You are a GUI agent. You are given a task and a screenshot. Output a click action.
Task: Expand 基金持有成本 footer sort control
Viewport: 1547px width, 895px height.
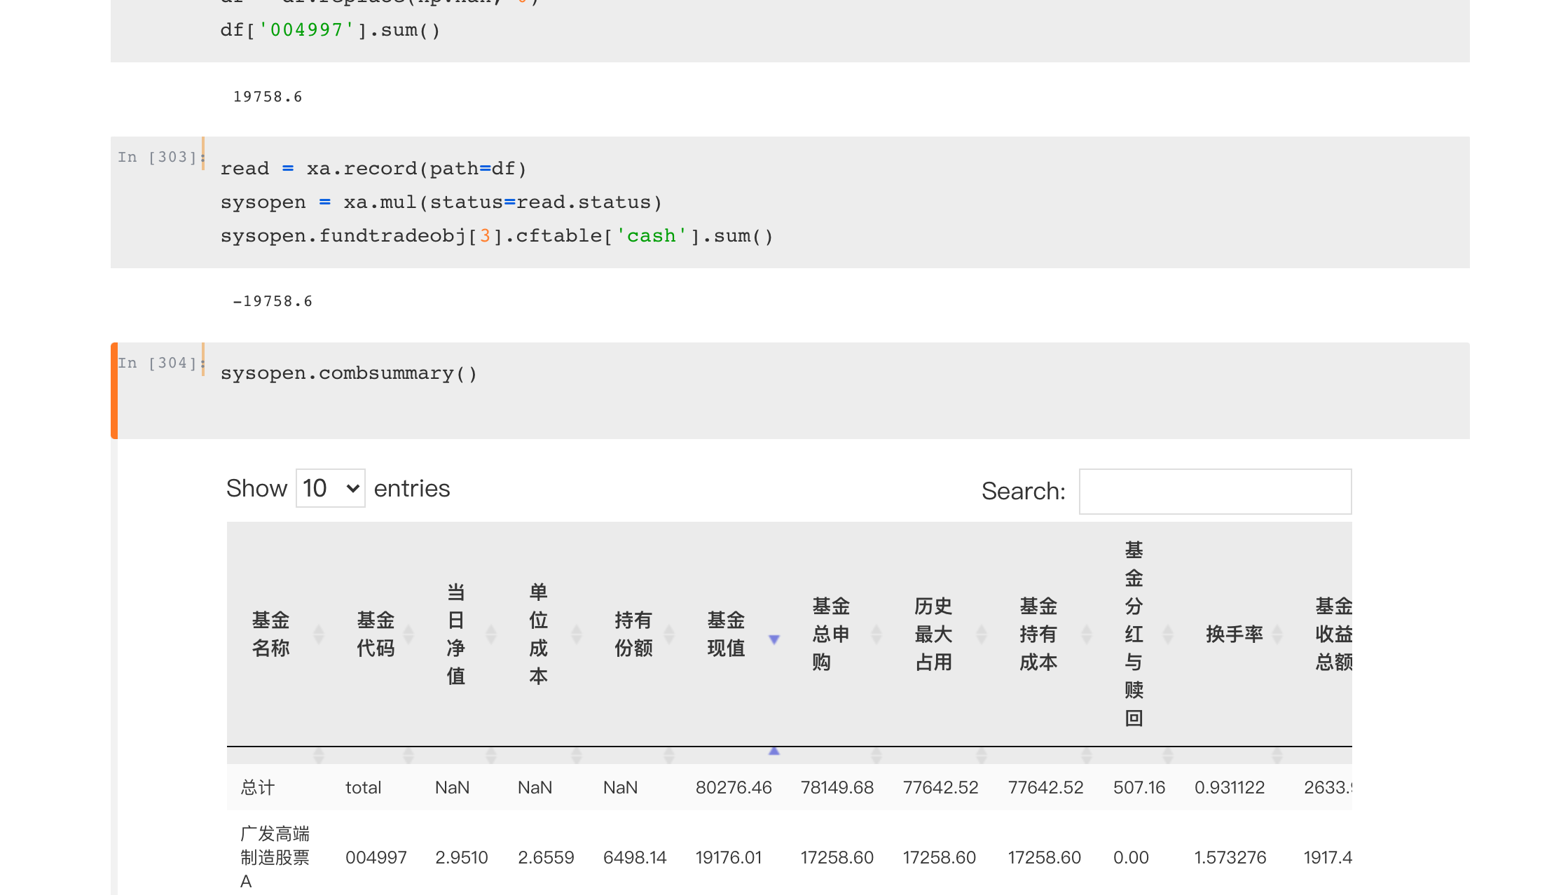coord(1087,754)
